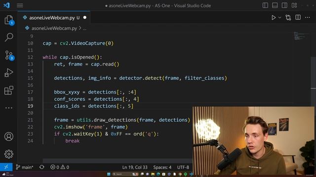316x177 pixels.
Task: Split the editor to the right
Action: pos(298,18)
